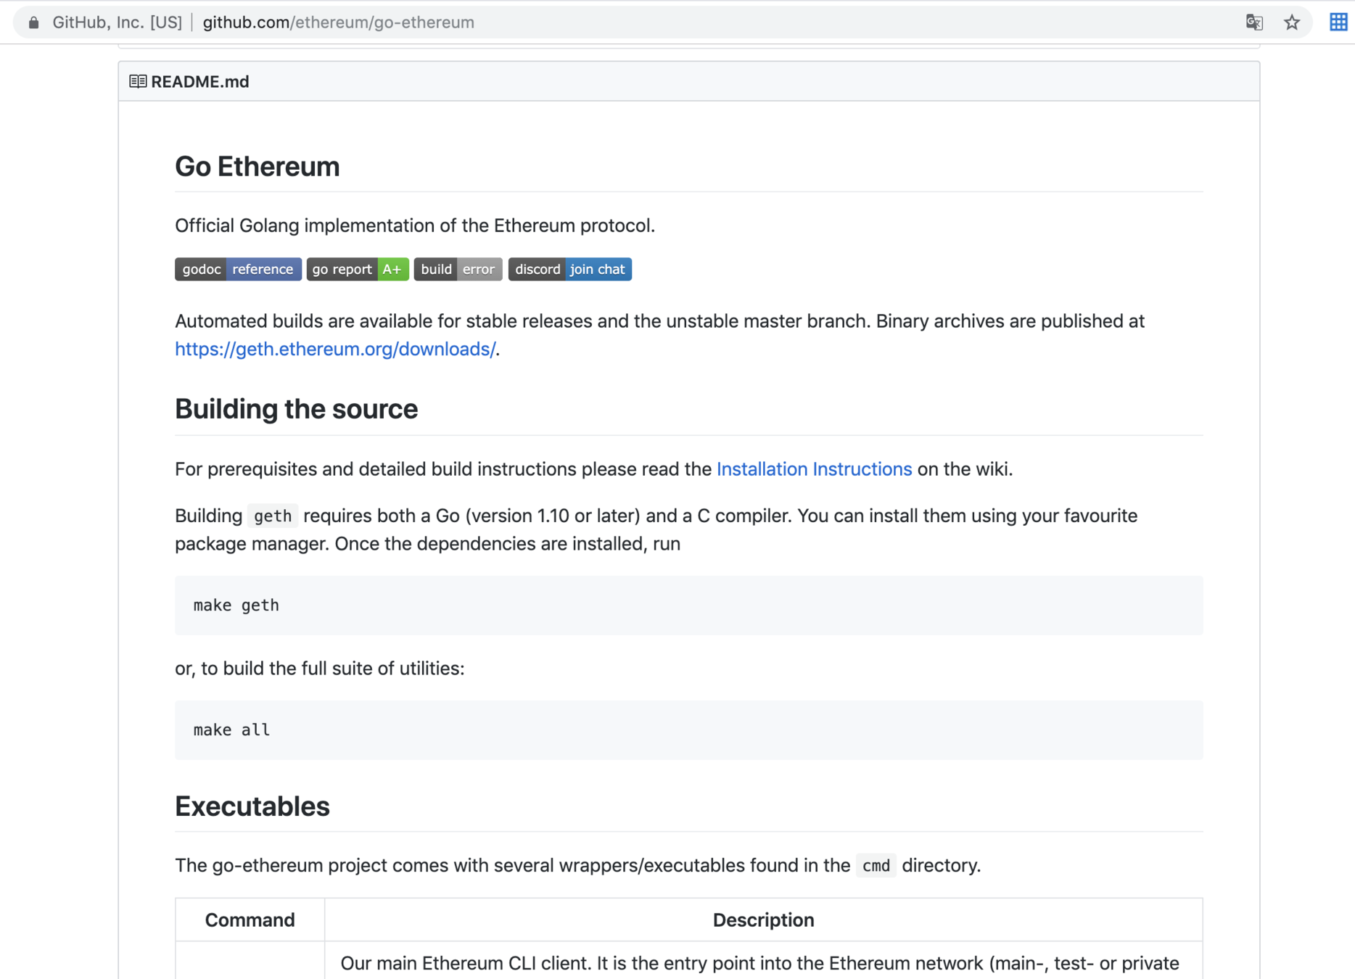Click the 'make all' code block

688,730
